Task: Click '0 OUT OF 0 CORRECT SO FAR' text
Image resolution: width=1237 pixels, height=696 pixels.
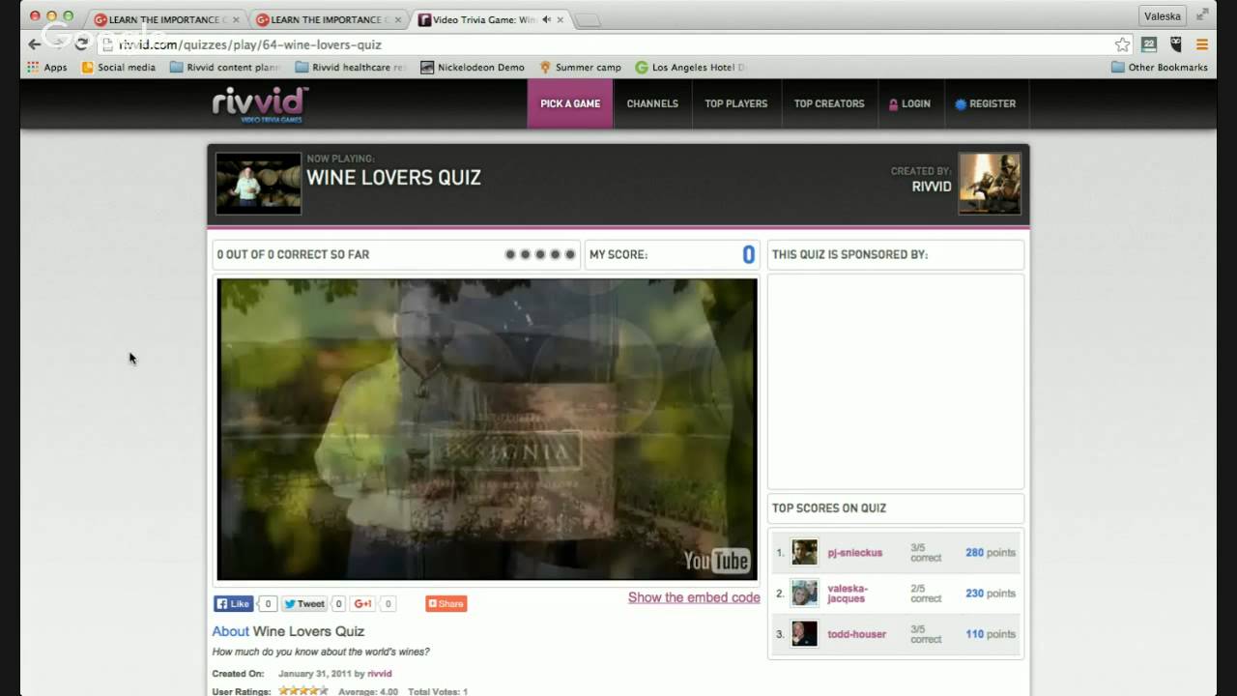Action: (x=293, y=255)
